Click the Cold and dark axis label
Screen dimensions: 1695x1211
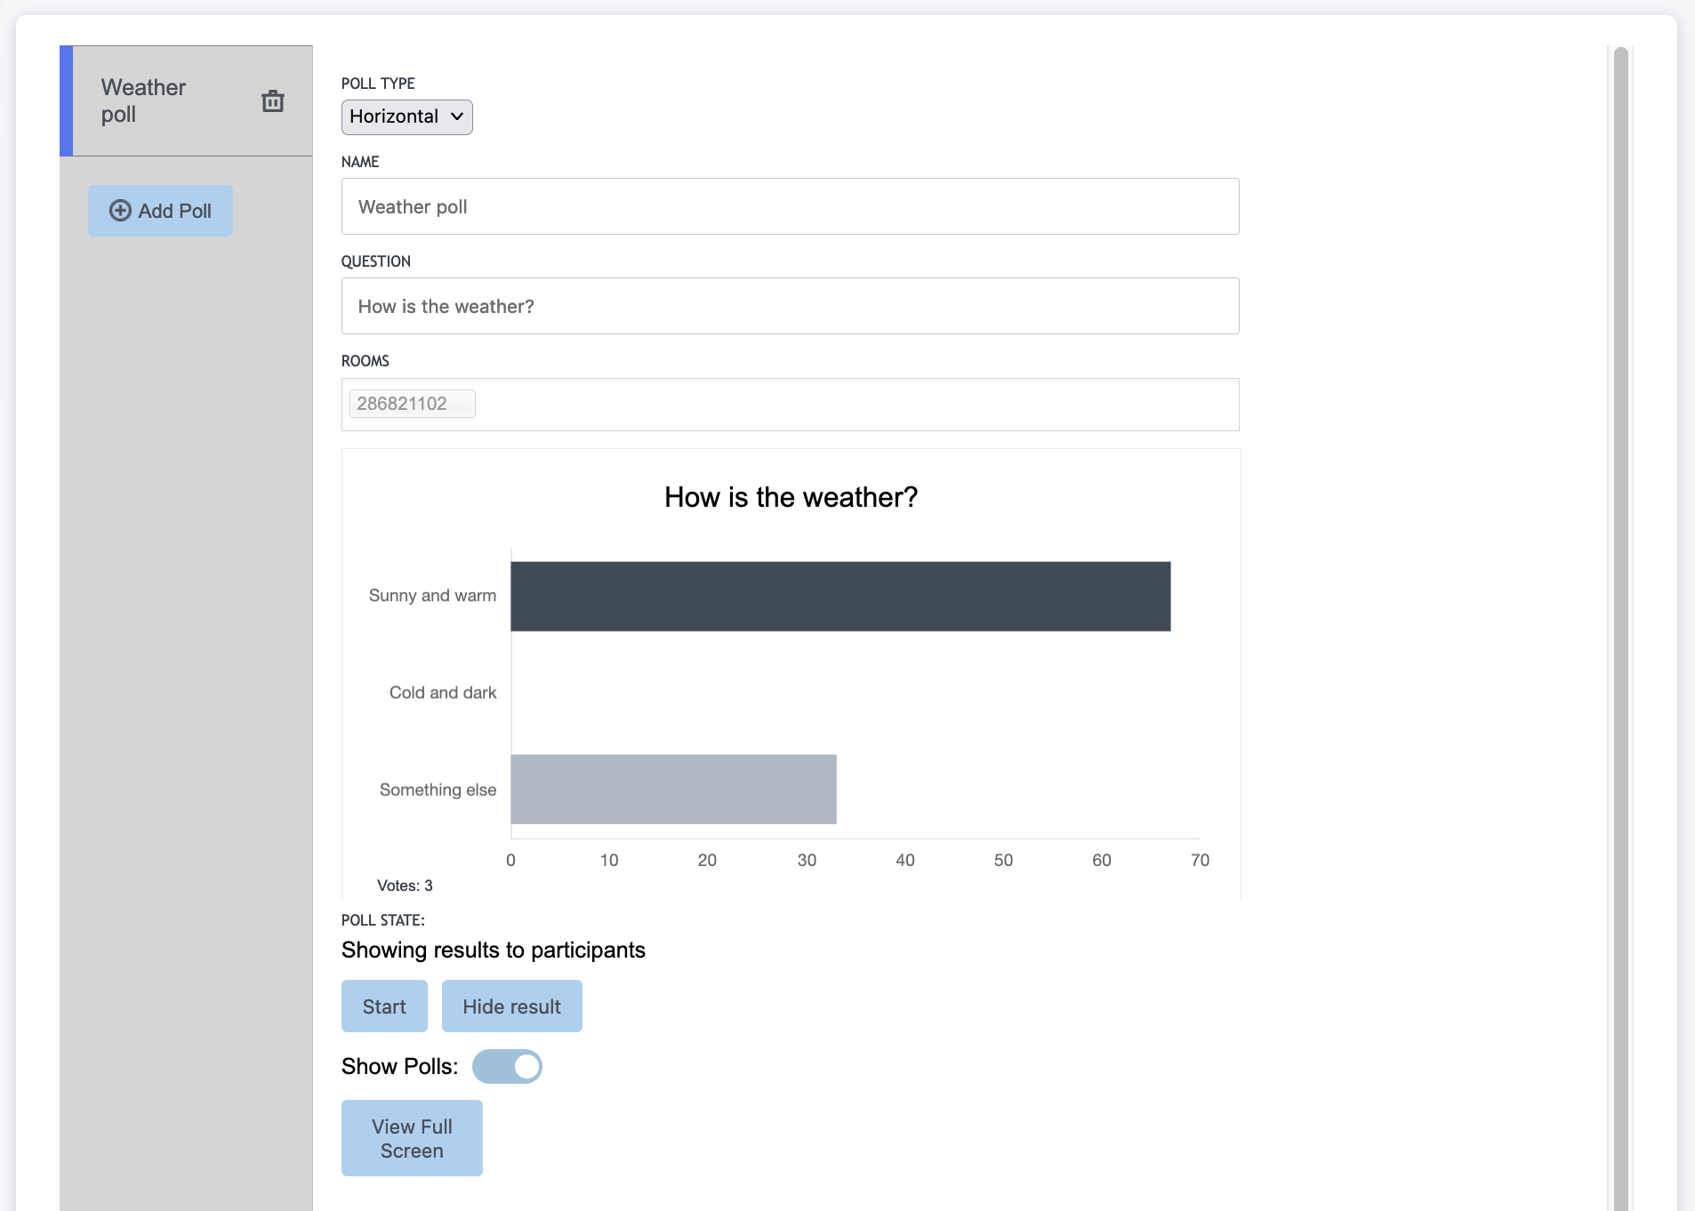pos(442,693)
